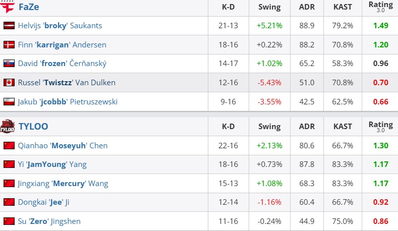Click the FaZe Rating 3.0 column header
This screenshot has height=231, width=398.
pyautogui.click(x=381, y=7)
